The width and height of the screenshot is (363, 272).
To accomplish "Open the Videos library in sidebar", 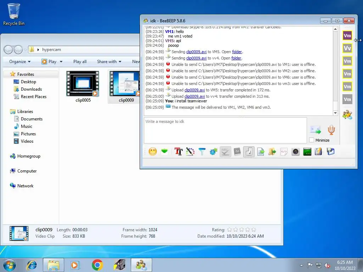I will 27,141.
